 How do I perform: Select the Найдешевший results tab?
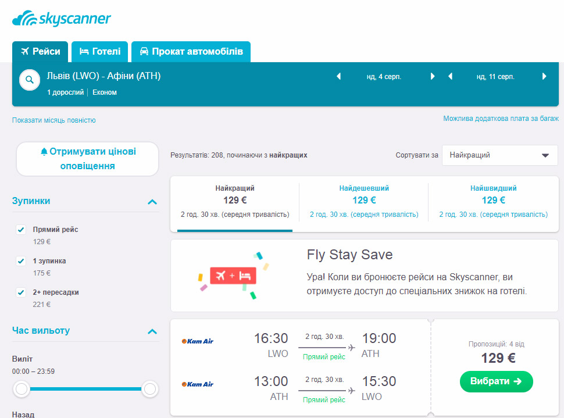coord(364,203)
